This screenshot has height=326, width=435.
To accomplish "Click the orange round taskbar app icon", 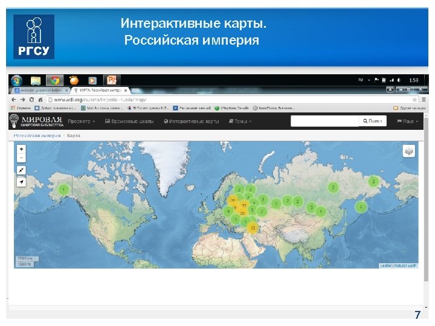I will (74, 80).
